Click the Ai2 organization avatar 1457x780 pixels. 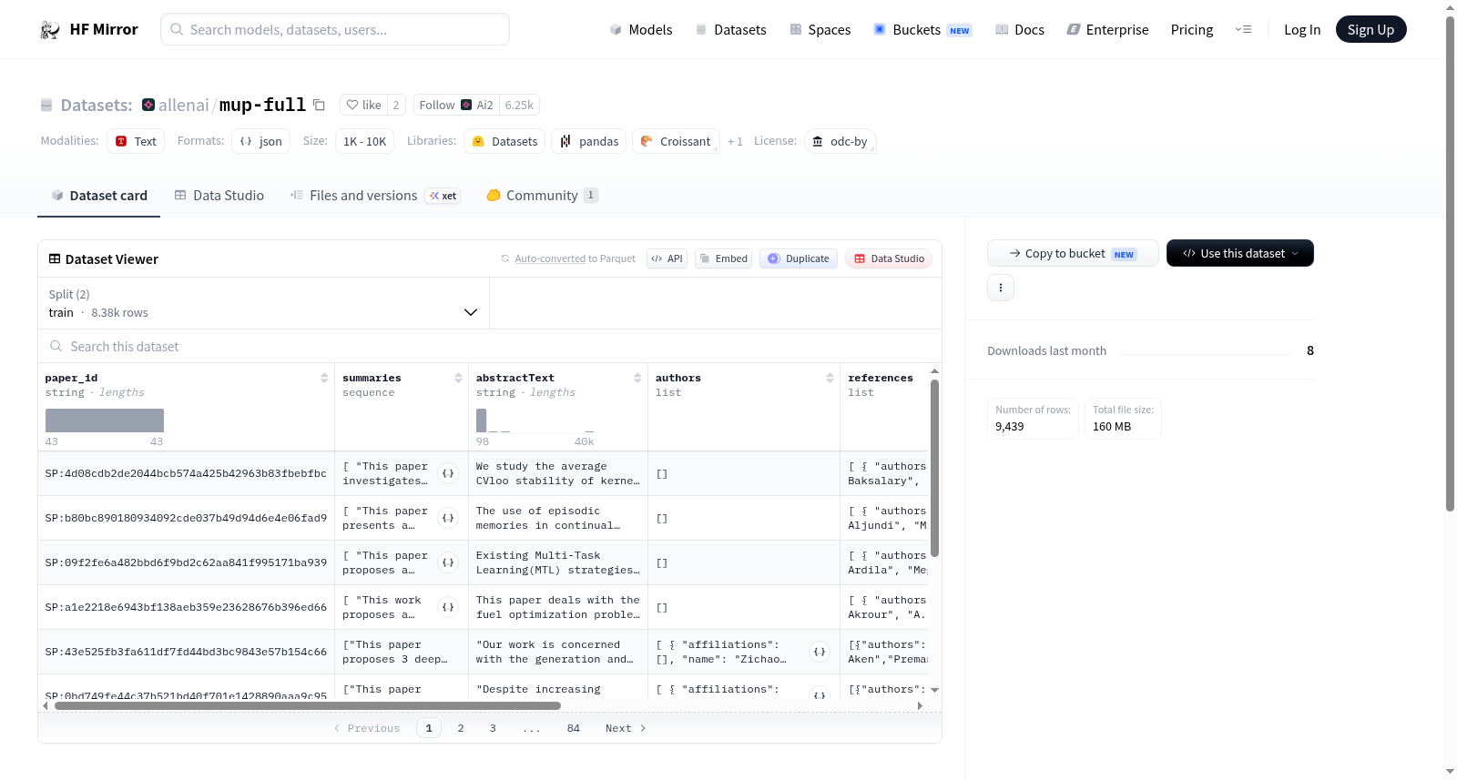click(x=466, y=105)
